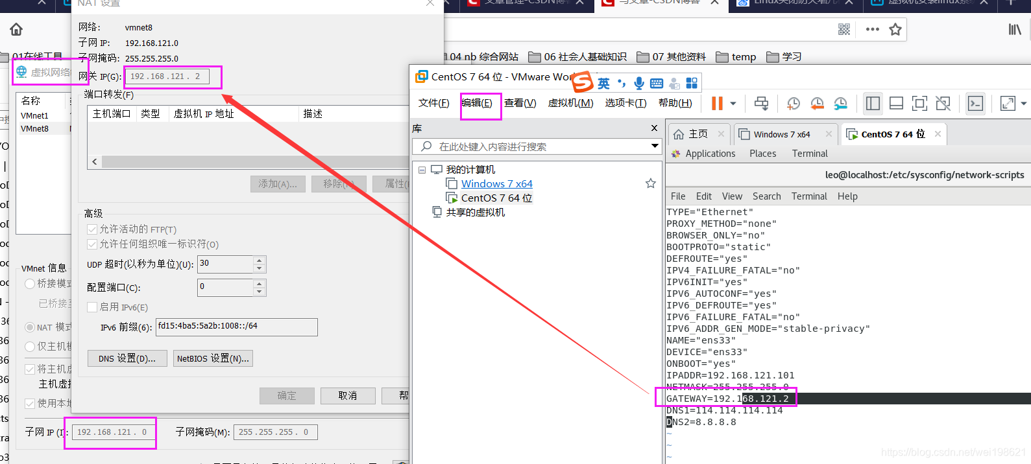
Task: Click the browser QR code icon
Action: point(843,29)
